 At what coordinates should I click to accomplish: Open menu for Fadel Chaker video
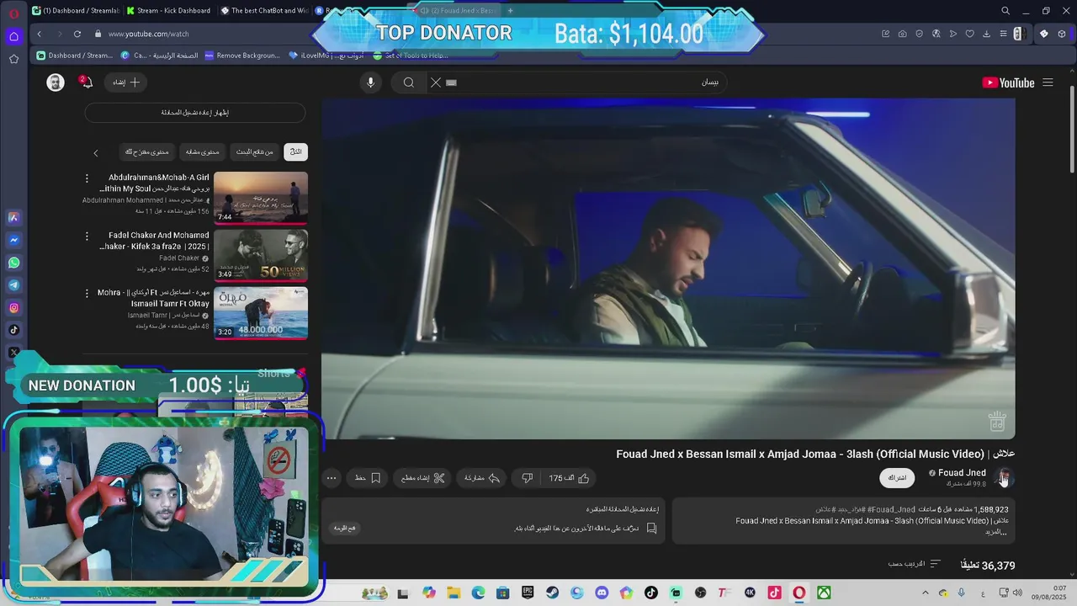pos(87,237)
